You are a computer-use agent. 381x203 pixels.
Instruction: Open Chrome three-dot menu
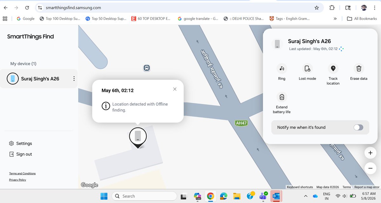[x=375, y=8]
